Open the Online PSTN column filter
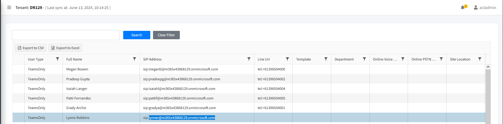The width and height of the screenshot is (503, 124). click(441, 59)
